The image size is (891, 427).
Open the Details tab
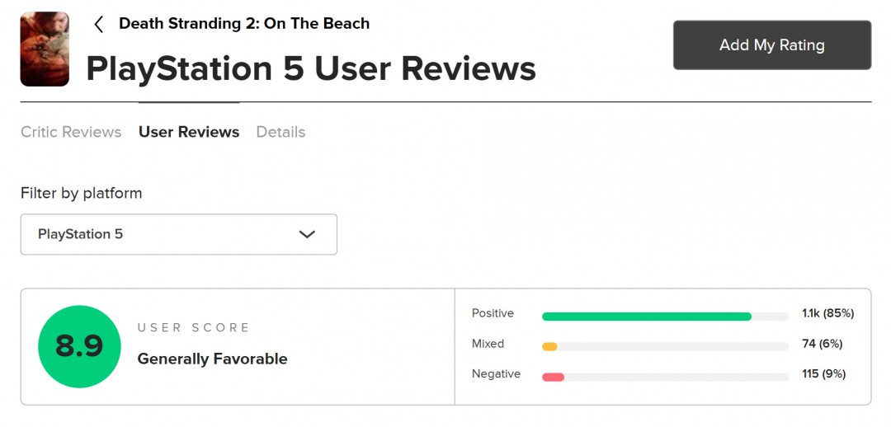coord(280,132)
